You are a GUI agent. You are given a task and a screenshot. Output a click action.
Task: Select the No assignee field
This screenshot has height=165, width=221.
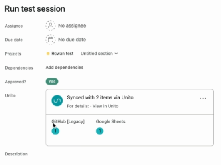point(66,26)
